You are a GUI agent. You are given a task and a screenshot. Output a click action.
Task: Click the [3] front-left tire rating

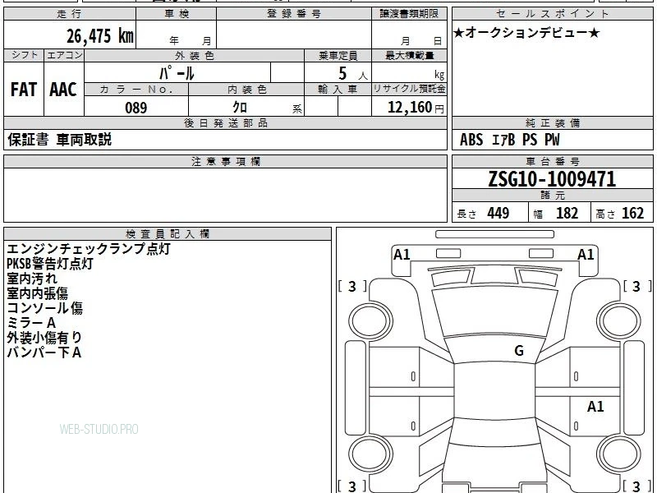point(352,287)
